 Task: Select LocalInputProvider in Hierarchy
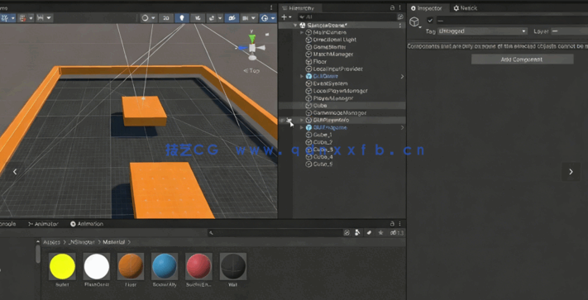(x=337, y=69)
